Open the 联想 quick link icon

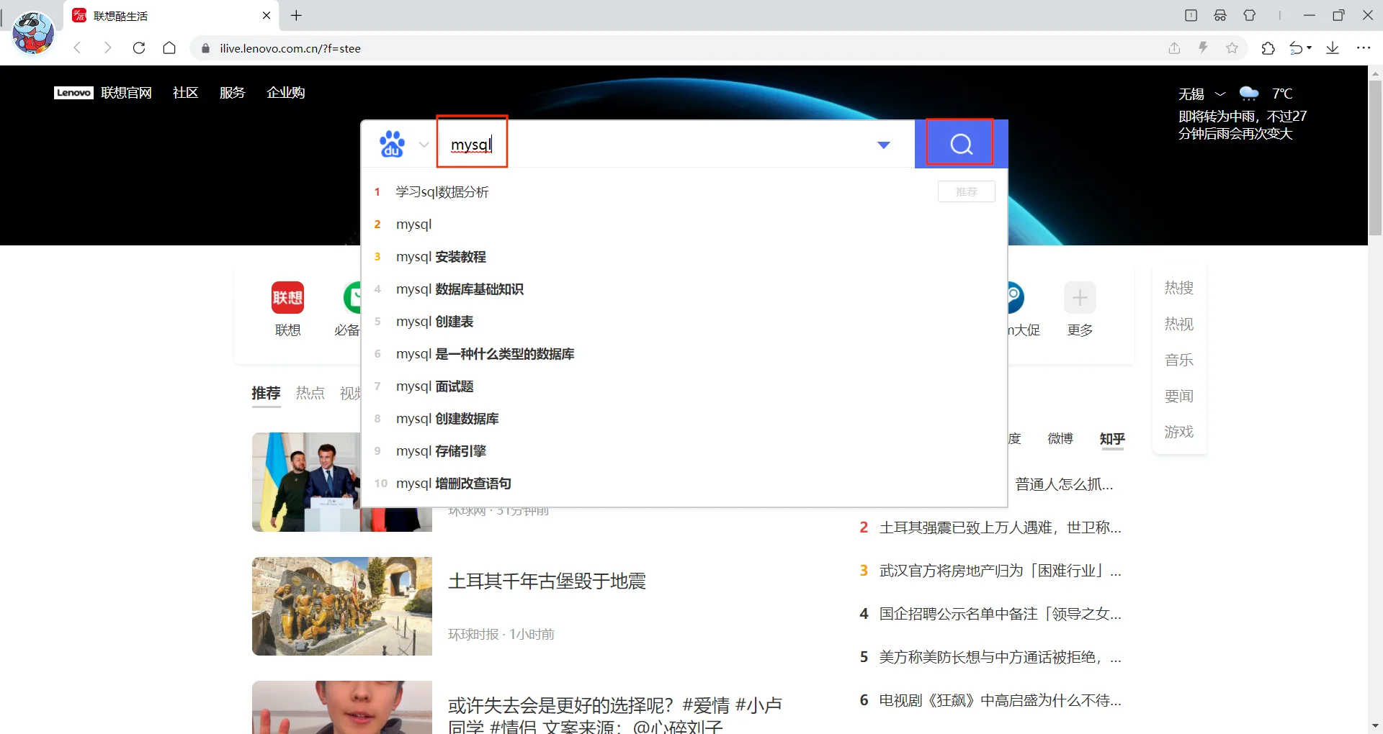pos(287,298)
